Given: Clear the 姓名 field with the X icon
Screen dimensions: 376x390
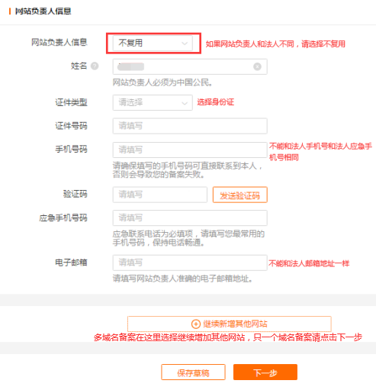Looking at the screenshot, I should 257,66.
